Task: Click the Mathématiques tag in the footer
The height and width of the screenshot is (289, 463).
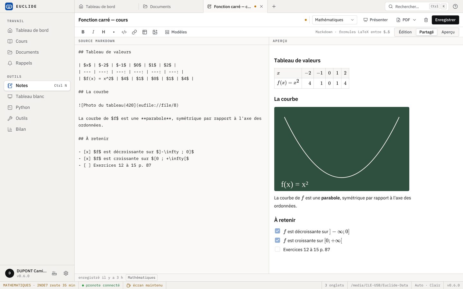Action: (141, 277)
